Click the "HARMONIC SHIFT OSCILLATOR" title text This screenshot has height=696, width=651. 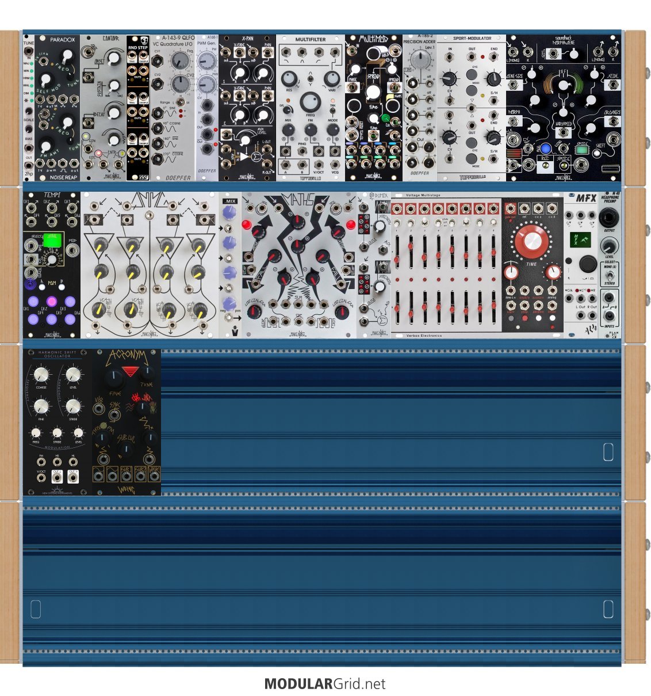coord(58,353)
